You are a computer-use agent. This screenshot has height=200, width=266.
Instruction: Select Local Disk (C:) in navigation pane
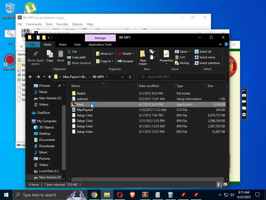[x=49, y=171]
